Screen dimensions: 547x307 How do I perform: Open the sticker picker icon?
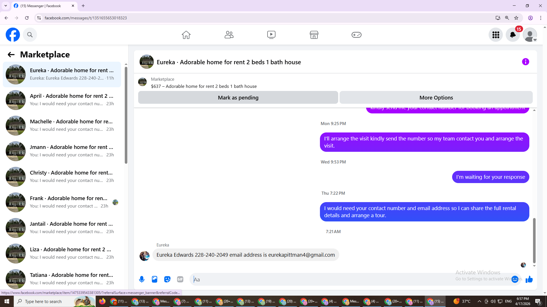tap(167, 279)
